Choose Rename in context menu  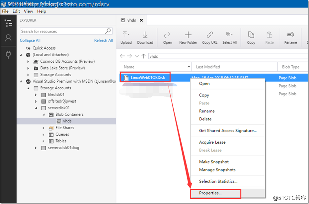point(228,111)
